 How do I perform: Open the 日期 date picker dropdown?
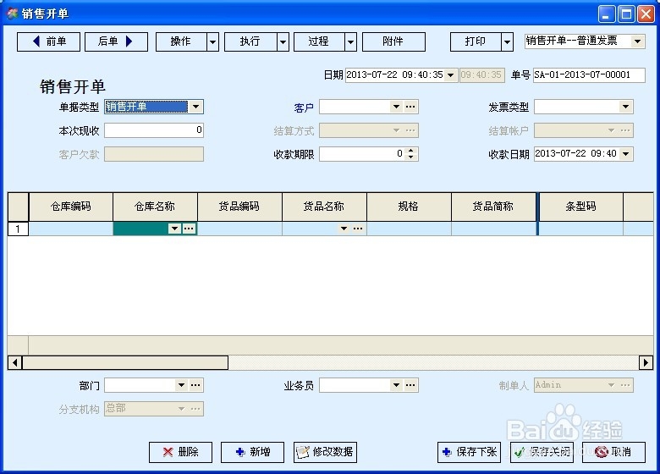[451, 75]
